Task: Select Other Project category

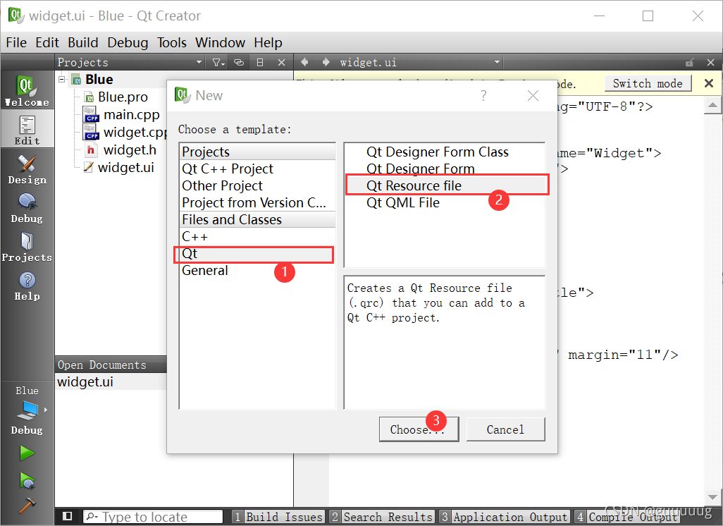Action: pyautogui.click(x=257, y=186)
